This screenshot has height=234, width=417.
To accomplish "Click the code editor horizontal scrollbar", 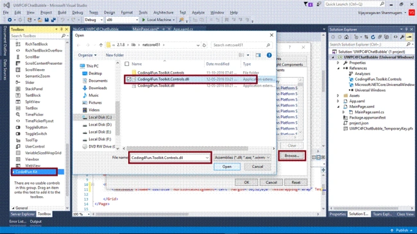I will [142, 214].
